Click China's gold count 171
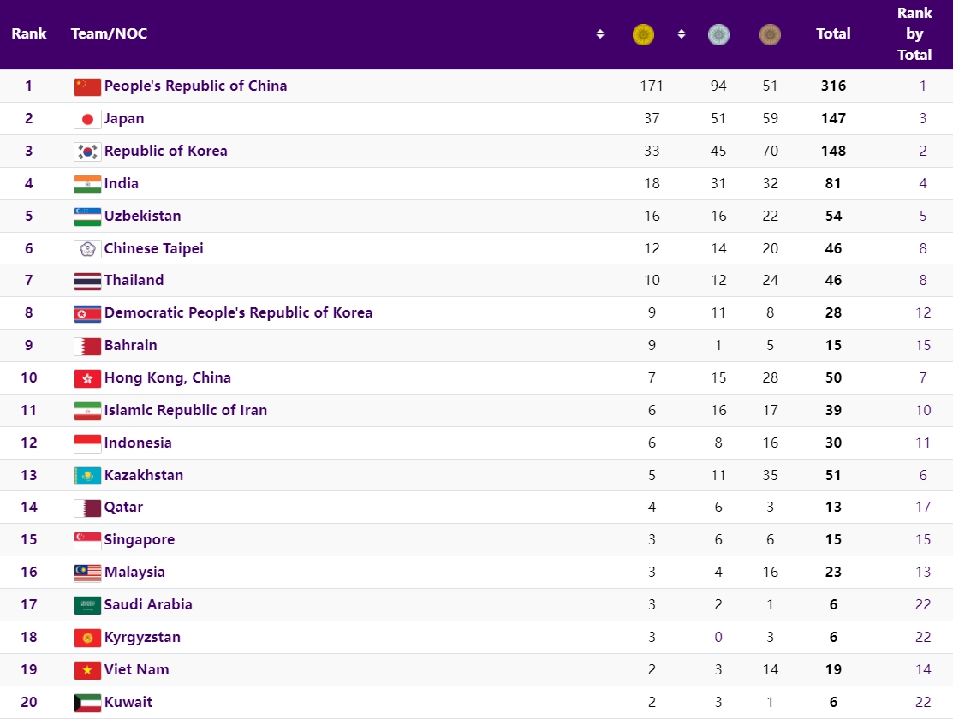Viewport: 953px width, 719px height. click(x=652, y=86)
